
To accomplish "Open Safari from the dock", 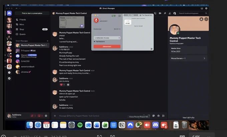I will [x=38, y=125].
